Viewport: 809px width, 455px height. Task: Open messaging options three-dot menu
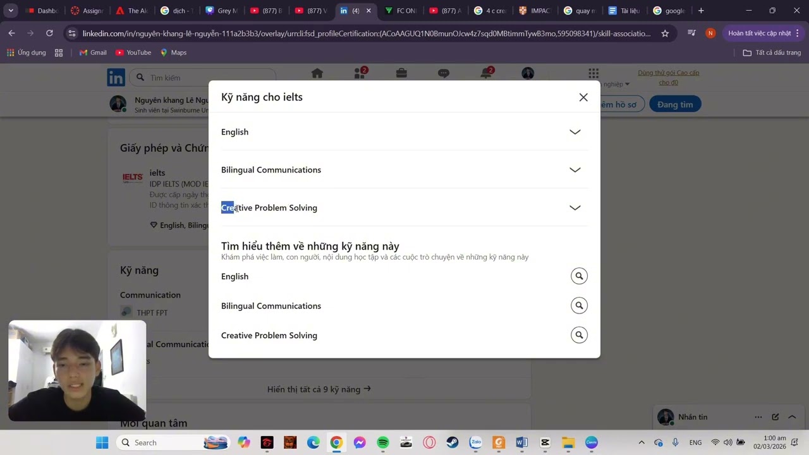[758, 417]
